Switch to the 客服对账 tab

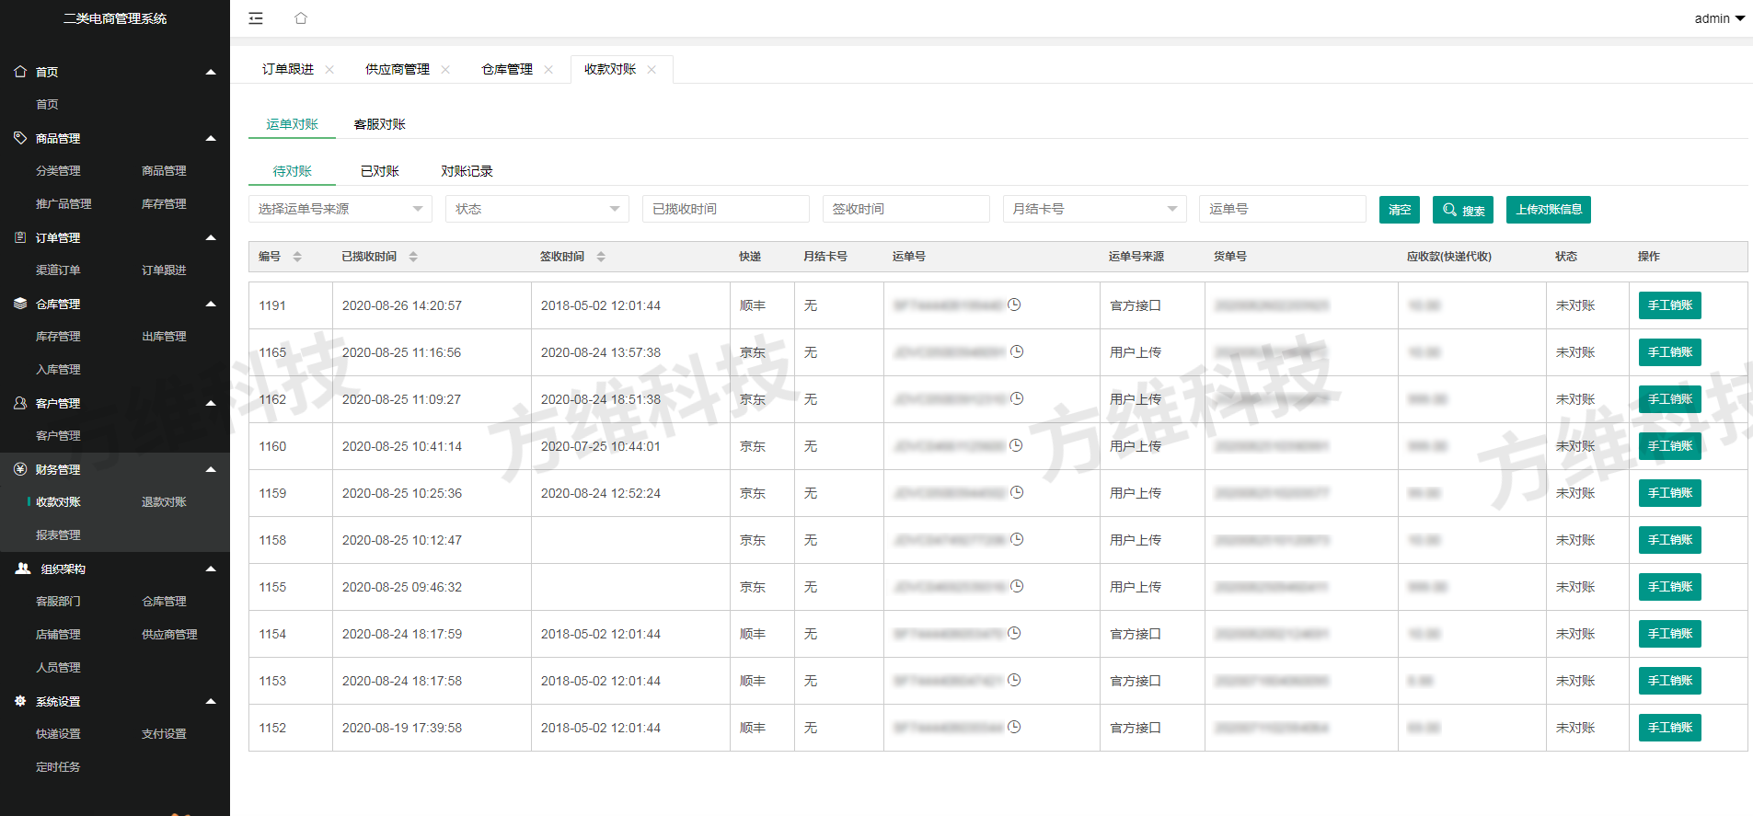coord(379,124)
